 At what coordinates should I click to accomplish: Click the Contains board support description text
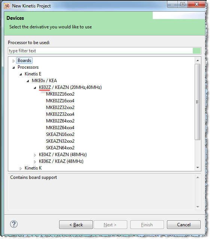[33, 177]
